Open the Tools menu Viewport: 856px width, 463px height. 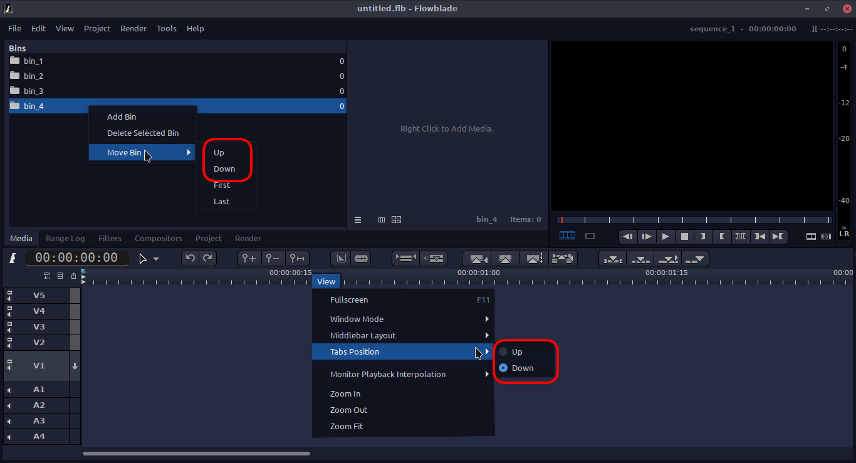(167, 28)
